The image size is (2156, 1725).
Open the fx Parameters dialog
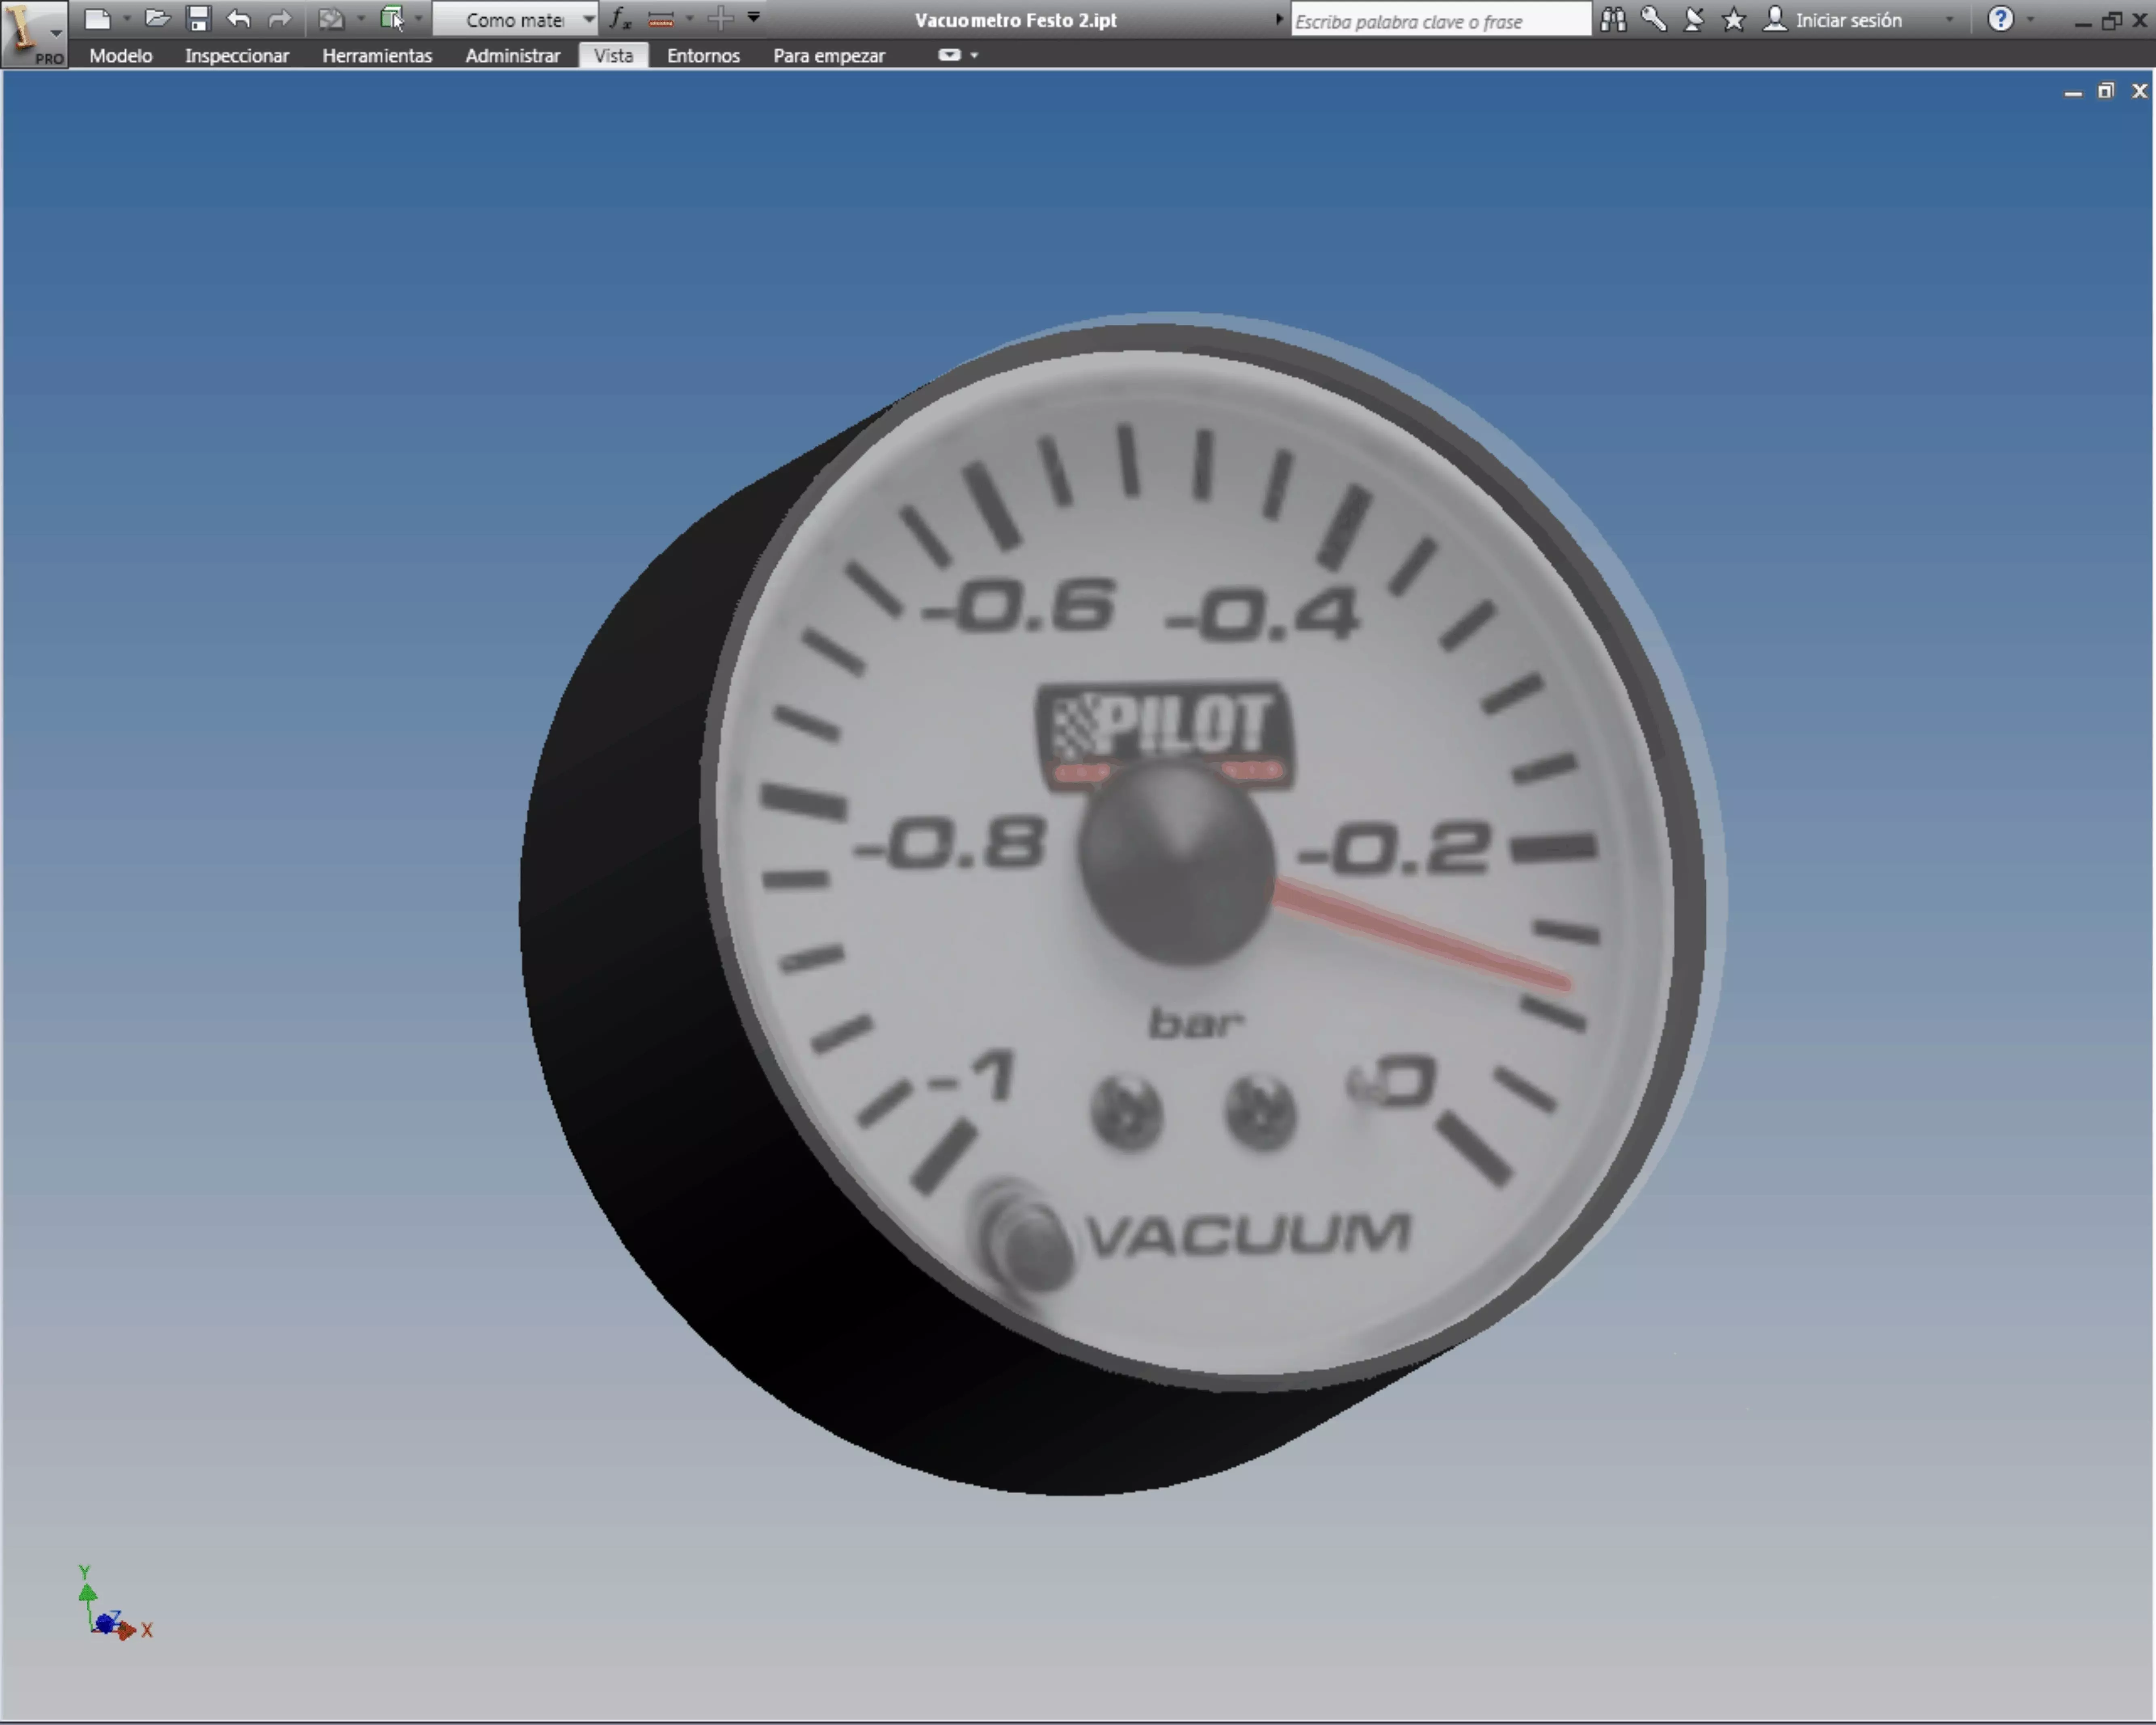coord(620,19)
